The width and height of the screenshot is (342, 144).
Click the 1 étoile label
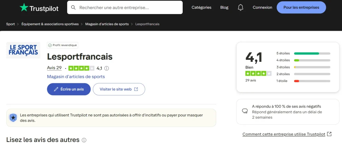pos(282,81)
